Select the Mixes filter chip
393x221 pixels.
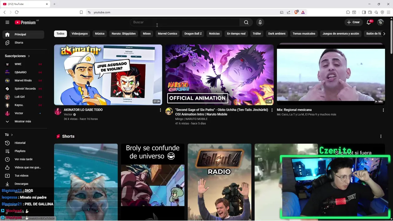tap(147, 34)
